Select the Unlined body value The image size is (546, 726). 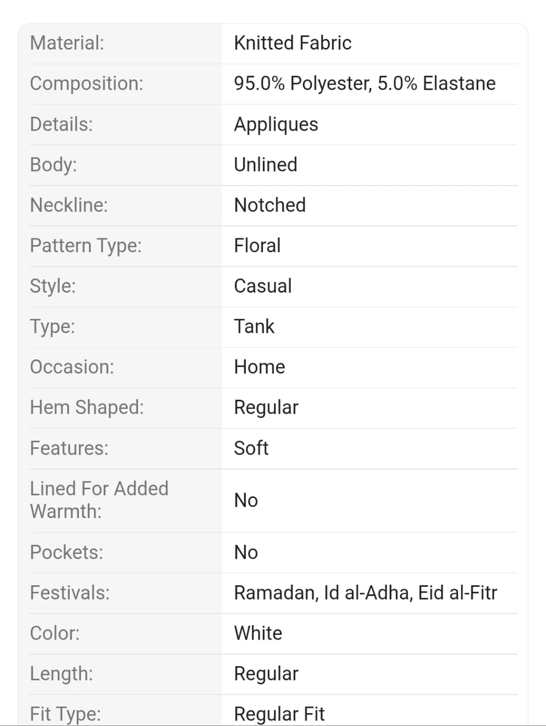266,165
